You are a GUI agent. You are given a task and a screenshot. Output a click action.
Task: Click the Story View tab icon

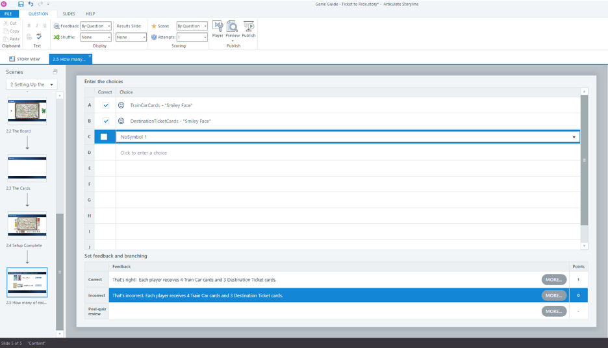tap(12, 59)
